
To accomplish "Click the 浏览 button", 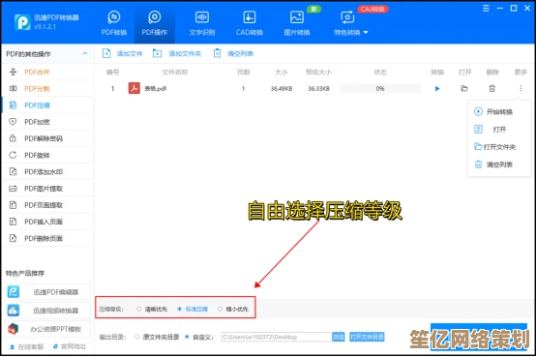I will coord(339,337).
